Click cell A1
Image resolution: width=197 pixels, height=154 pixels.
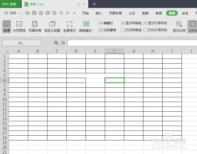point(19,56)
